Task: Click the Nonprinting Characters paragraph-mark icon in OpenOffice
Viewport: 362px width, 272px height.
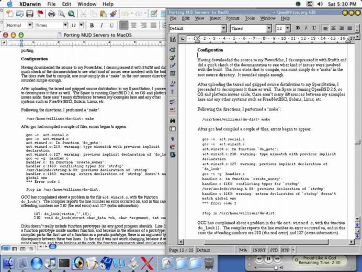Action: 173,139
